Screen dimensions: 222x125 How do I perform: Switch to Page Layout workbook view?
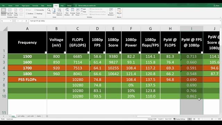(16, 12)
